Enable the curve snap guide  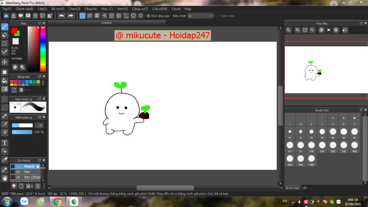(126, 16)
